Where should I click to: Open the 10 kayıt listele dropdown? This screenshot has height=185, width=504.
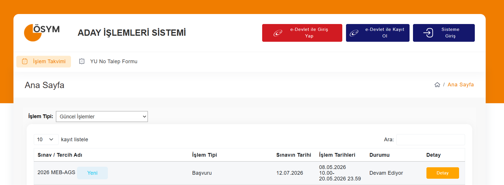46,140
